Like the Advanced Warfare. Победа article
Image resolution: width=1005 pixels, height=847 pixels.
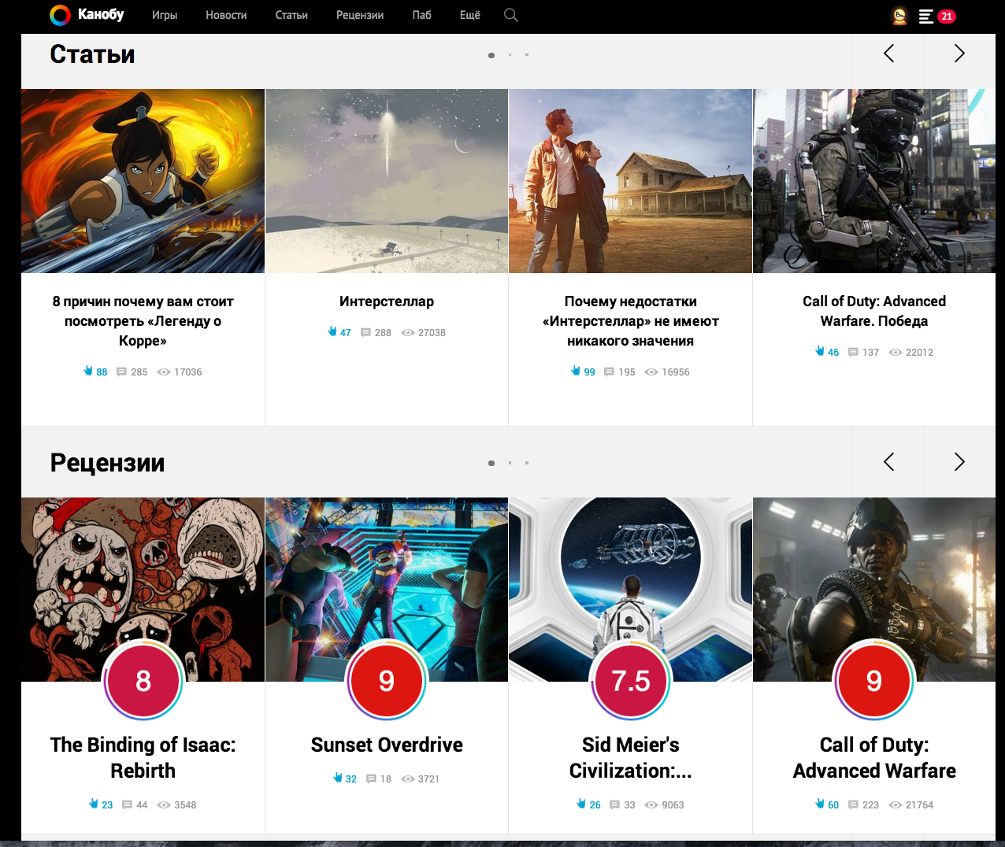coord(820,351)
